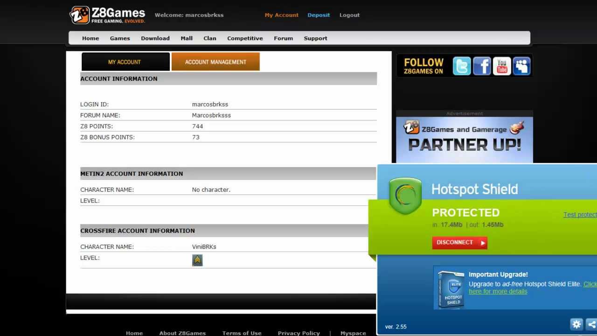Click the Hotspot Shield Elite box image

pyautogui.click(x=451, y=289)
